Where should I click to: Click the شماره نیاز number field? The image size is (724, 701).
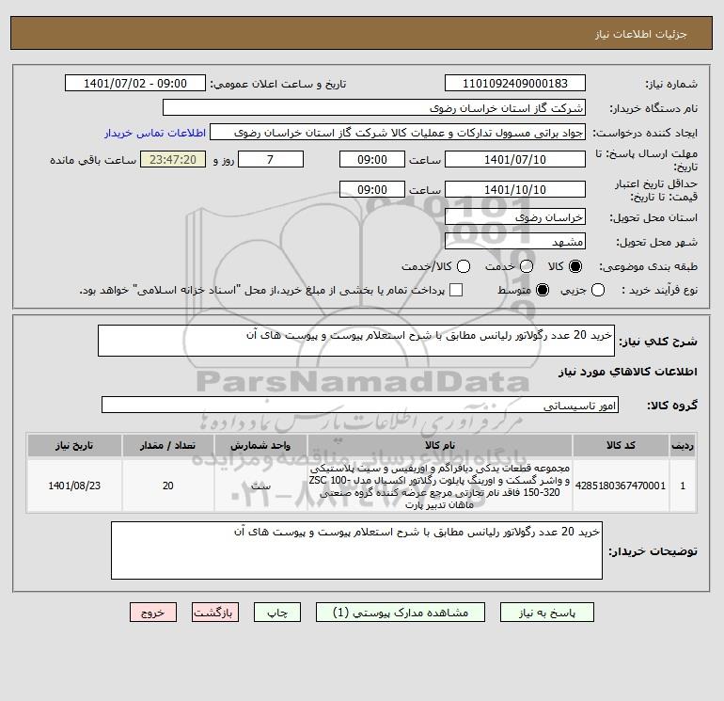click(x=515, y=84)
